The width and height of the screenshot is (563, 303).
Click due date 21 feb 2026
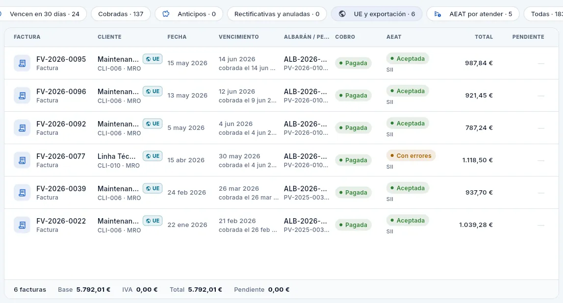(x=237, y=221)
